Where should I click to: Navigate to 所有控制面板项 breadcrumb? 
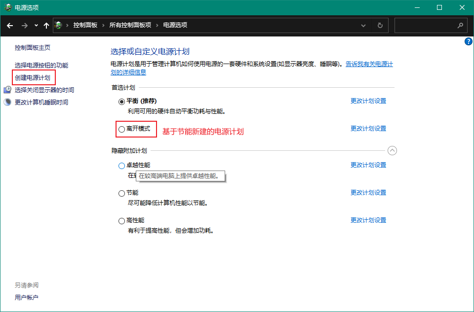tap(130, 25)
